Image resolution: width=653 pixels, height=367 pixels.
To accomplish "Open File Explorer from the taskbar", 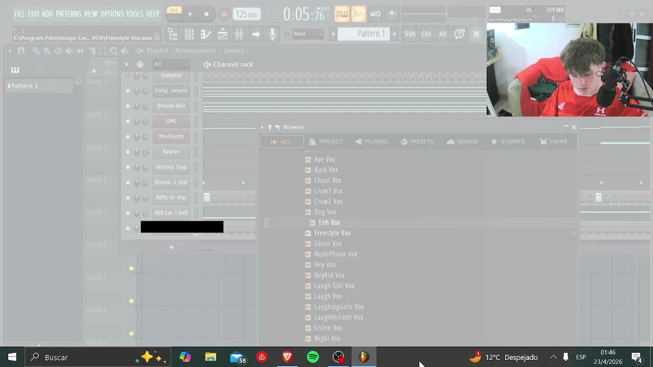I will click(211, 357).
